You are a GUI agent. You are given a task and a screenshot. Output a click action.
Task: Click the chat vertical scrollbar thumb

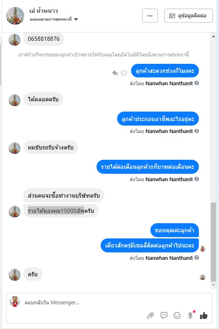[x=213, y=242]
